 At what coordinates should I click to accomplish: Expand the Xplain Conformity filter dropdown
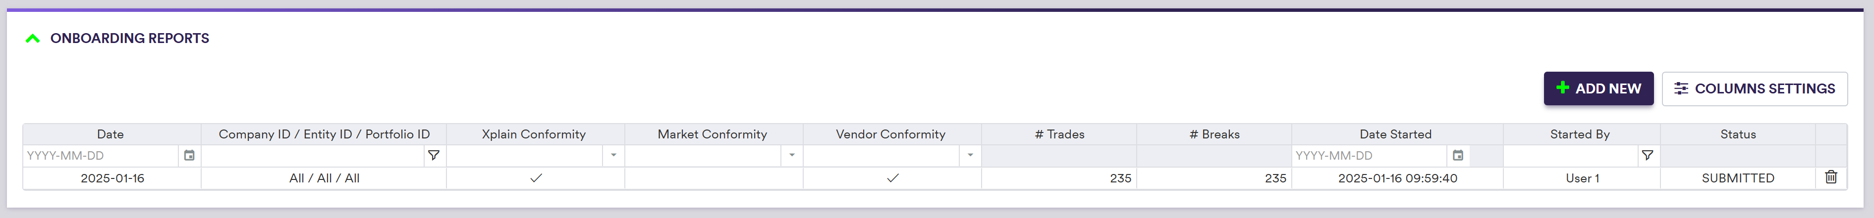click(613, 156)
